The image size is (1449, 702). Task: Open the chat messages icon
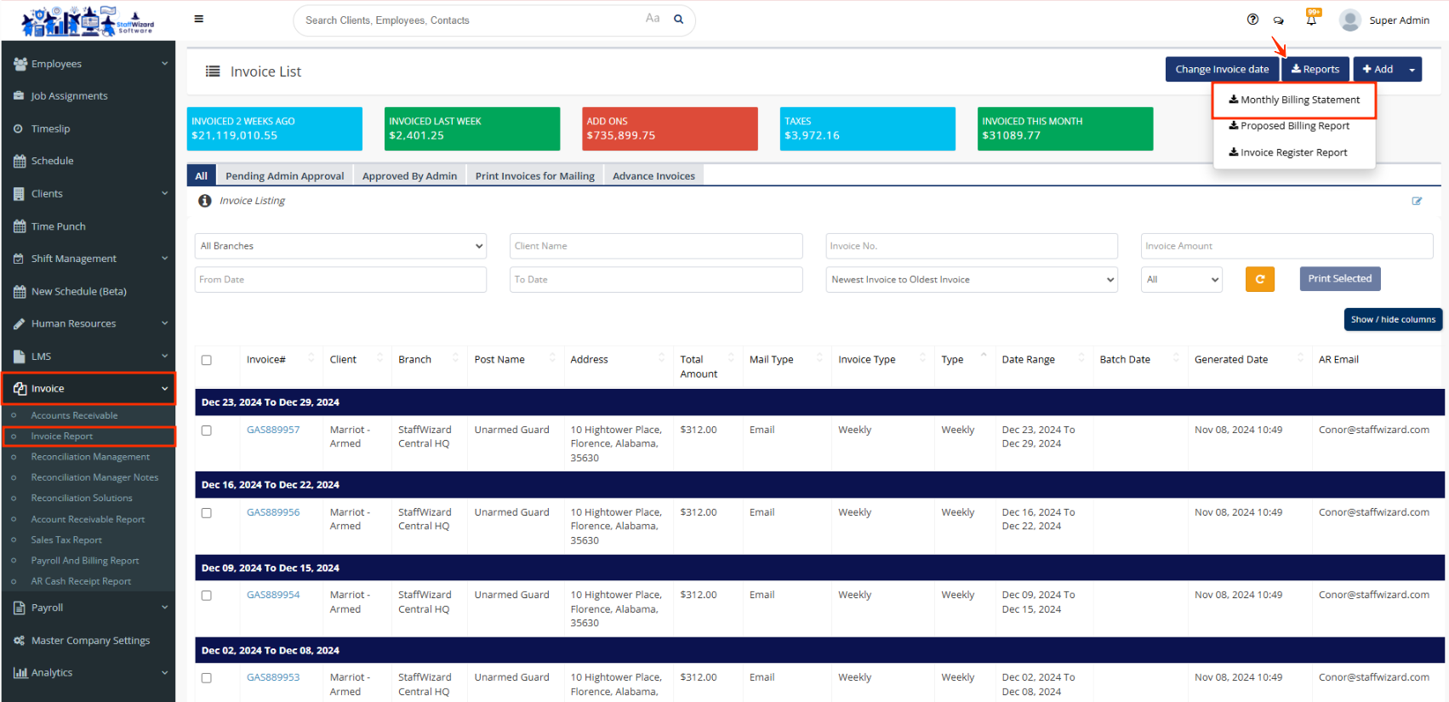(x=1278, y=20)
